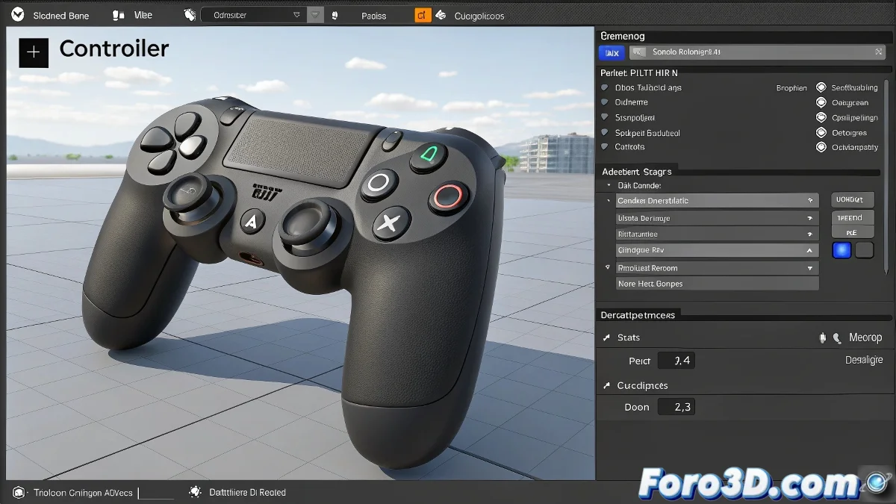The image size is (896, 504).
Task: Select the Oetgycean radio option
Action: point(821,102)
